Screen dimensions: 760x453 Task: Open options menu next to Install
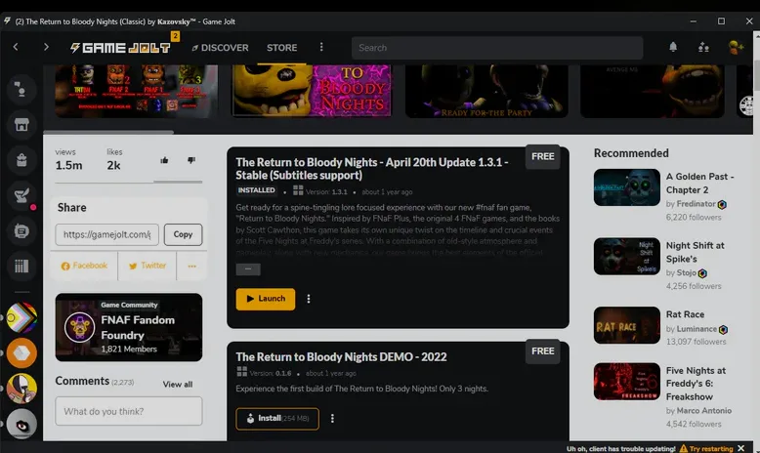[x=332, y=419]
